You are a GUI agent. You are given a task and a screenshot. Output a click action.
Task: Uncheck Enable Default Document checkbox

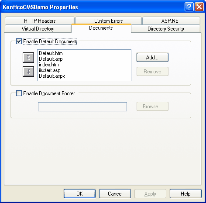(x=19, y=41)
